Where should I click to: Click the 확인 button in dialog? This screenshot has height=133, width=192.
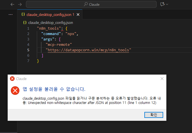pyautogui.click(x=154, y=115)
